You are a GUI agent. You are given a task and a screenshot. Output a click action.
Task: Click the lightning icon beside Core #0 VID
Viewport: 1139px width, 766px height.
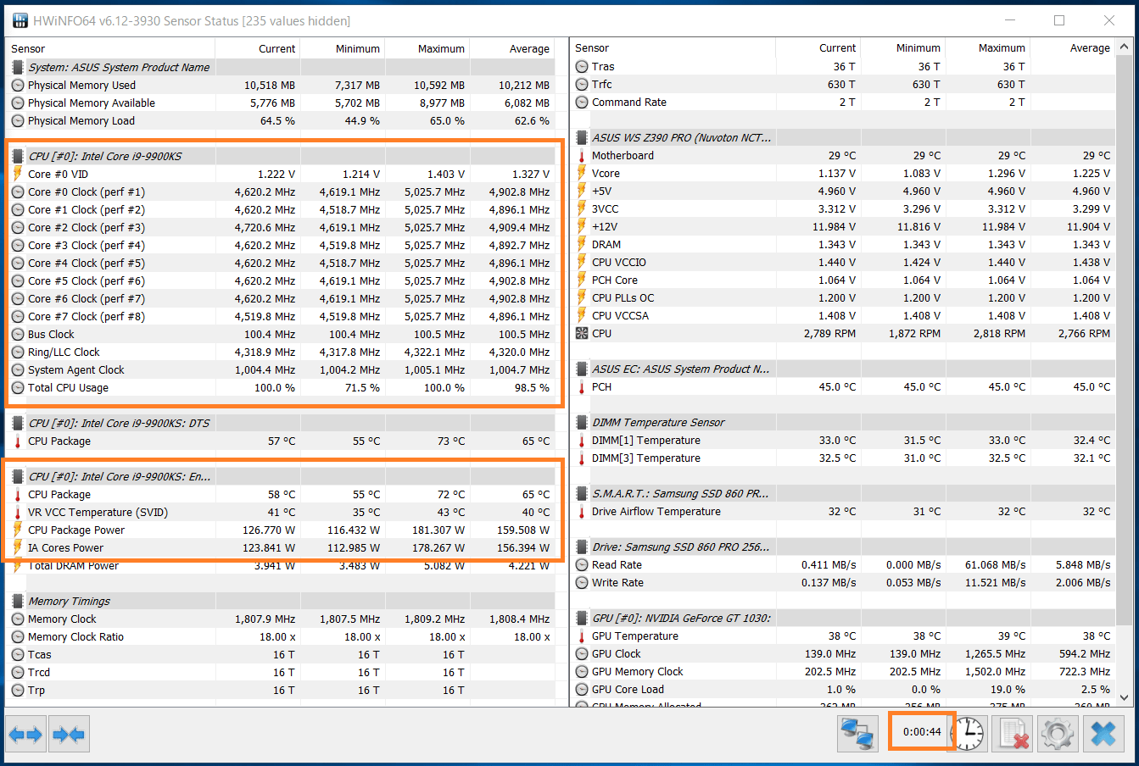[x=18, y=174]
